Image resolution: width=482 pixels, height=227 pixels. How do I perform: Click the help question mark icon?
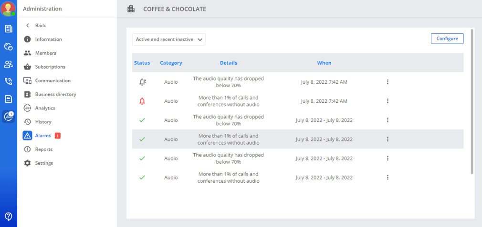9,217
